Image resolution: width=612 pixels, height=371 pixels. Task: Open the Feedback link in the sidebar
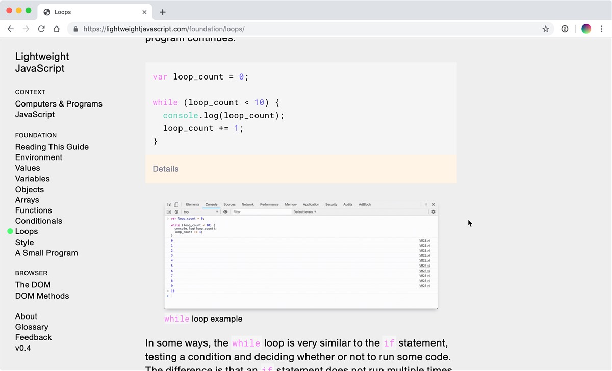tap(34, 337)
